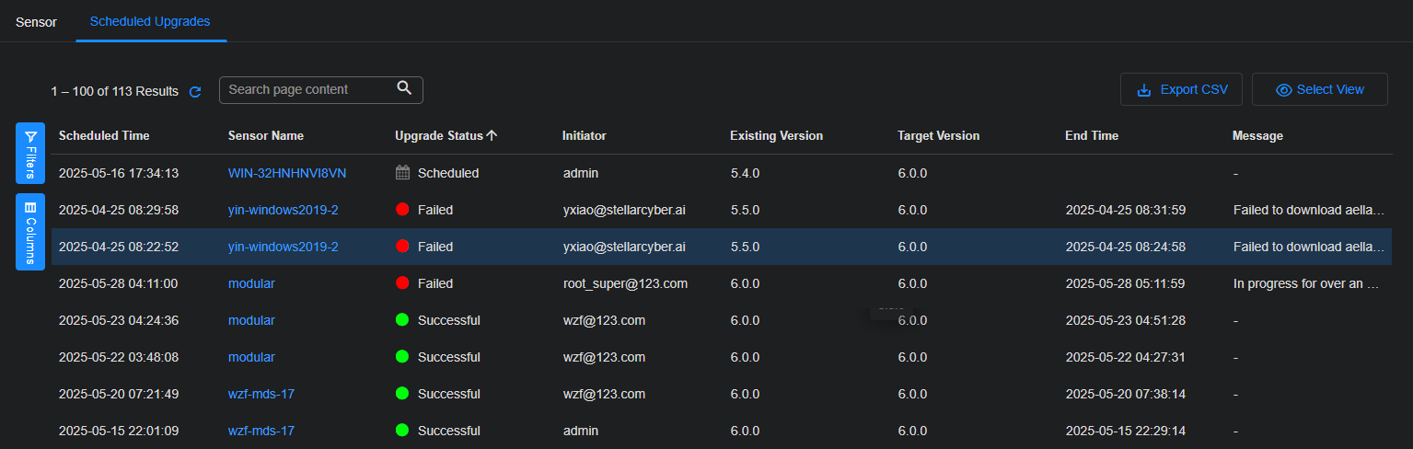Click the refresh results icon
This screenshot has width=1413, height=449.
coord(195,92)
